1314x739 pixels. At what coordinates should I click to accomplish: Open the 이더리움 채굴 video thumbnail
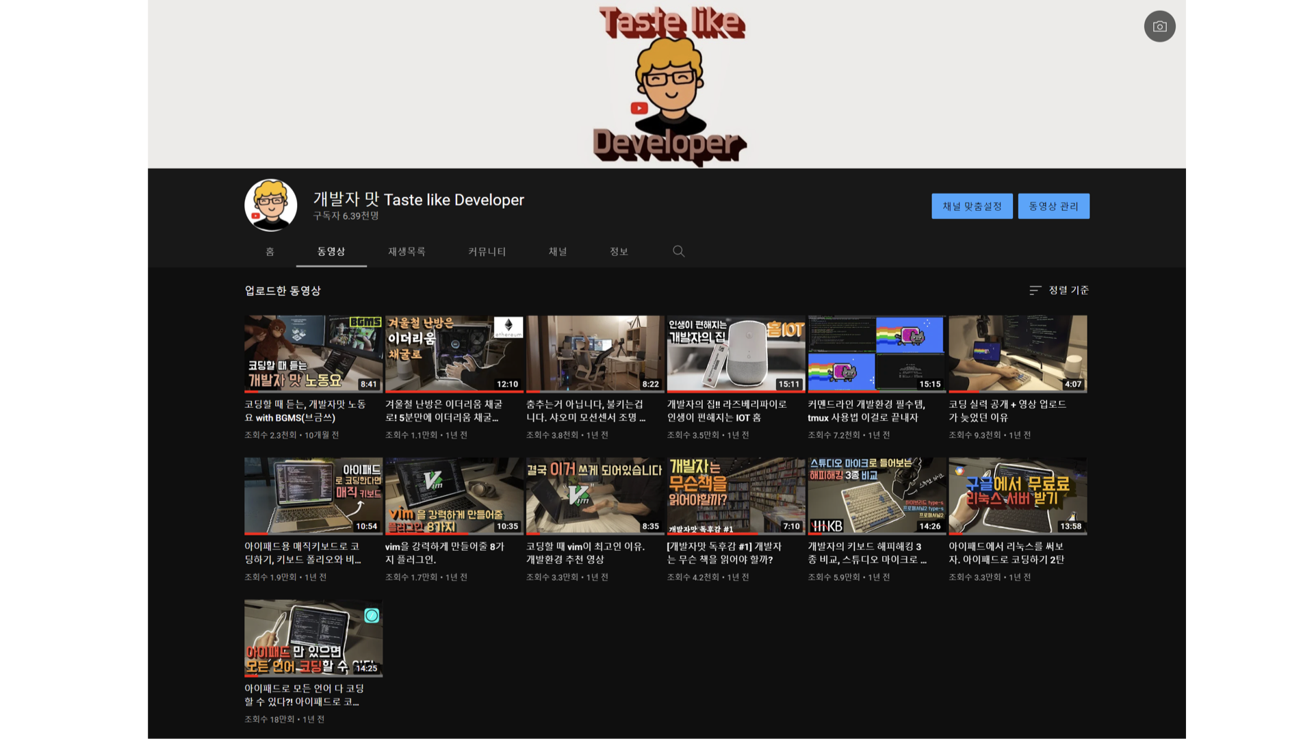454,353
